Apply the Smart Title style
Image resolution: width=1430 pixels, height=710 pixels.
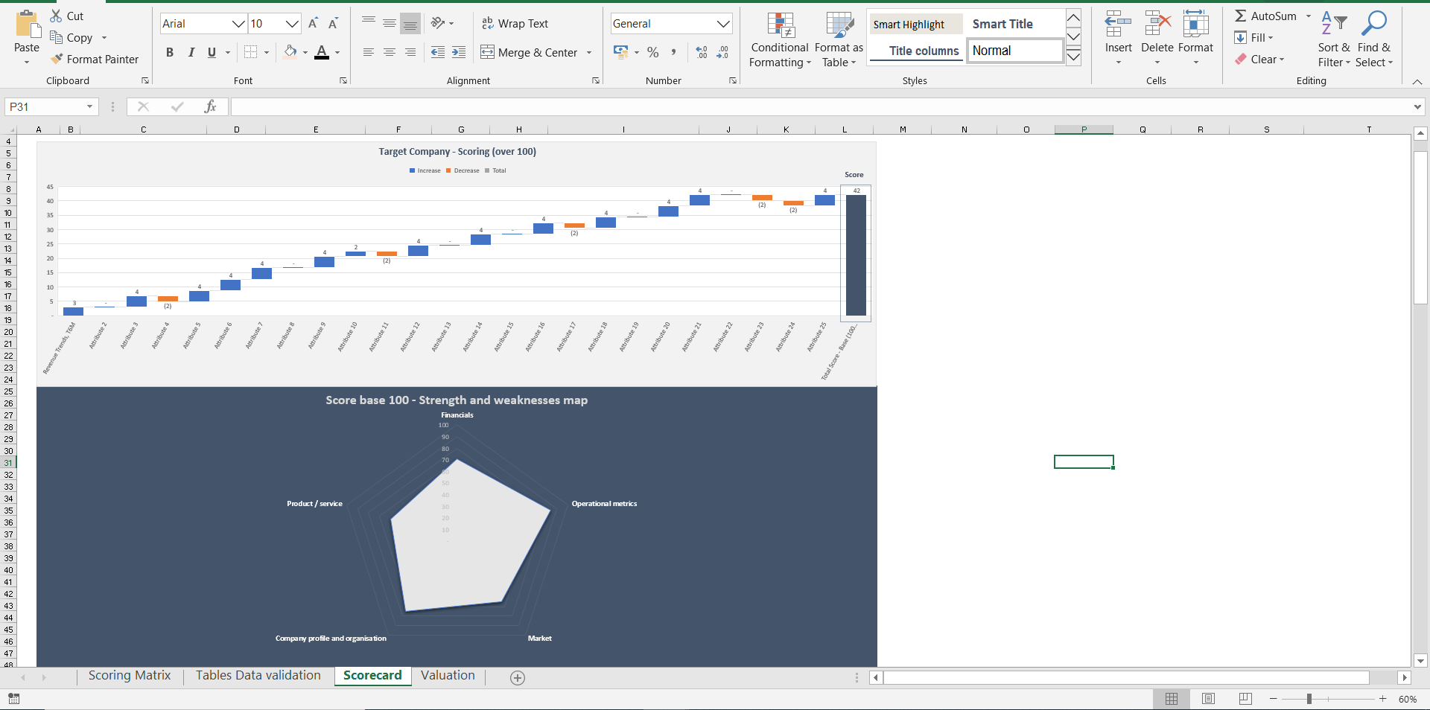pos(1002,24)
